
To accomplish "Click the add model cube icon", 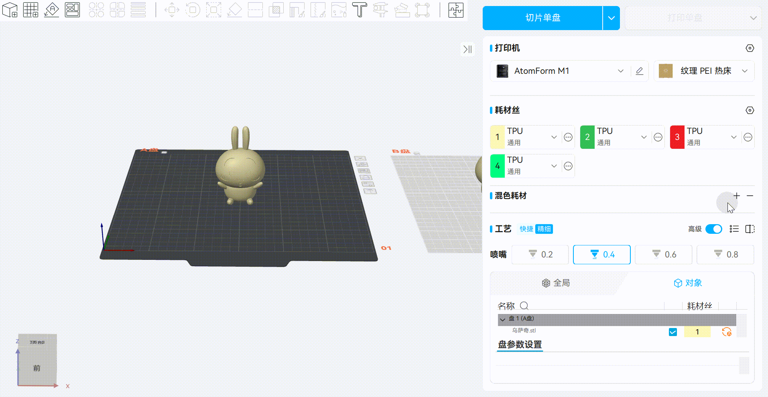I will (x=10, y=10).
